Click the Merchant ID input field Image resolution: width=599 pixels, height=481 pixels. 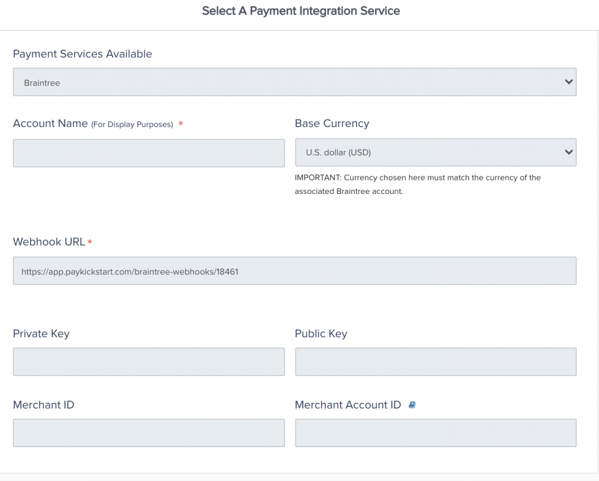click(x=148, y=433)
